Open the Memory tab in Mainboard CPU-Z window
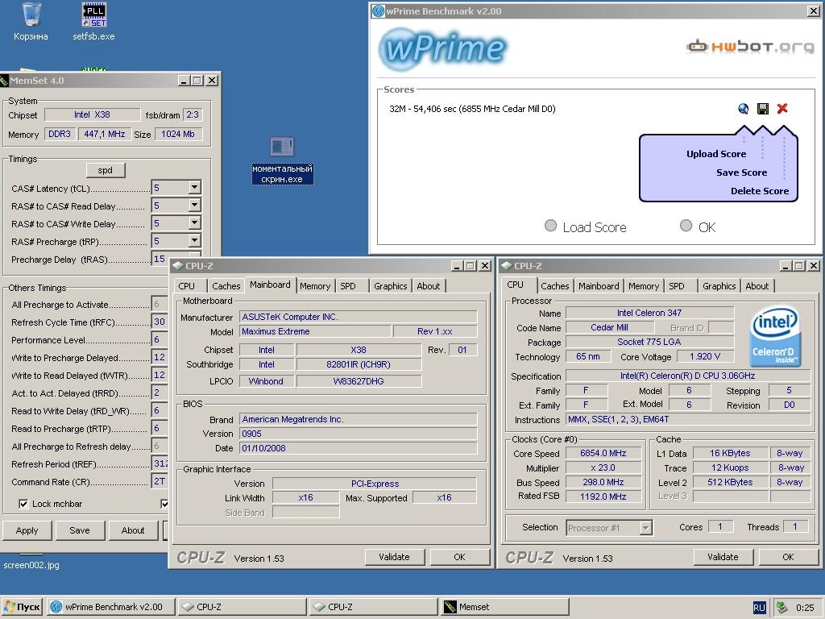 point(315,286)
